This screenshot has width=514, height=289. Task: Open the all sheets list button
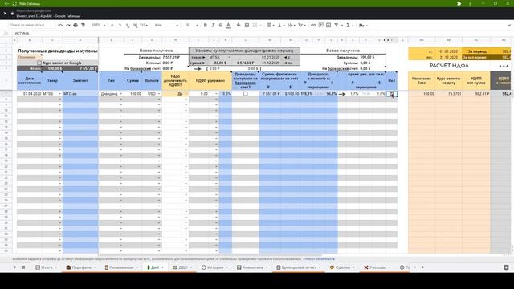click(23, 267)
